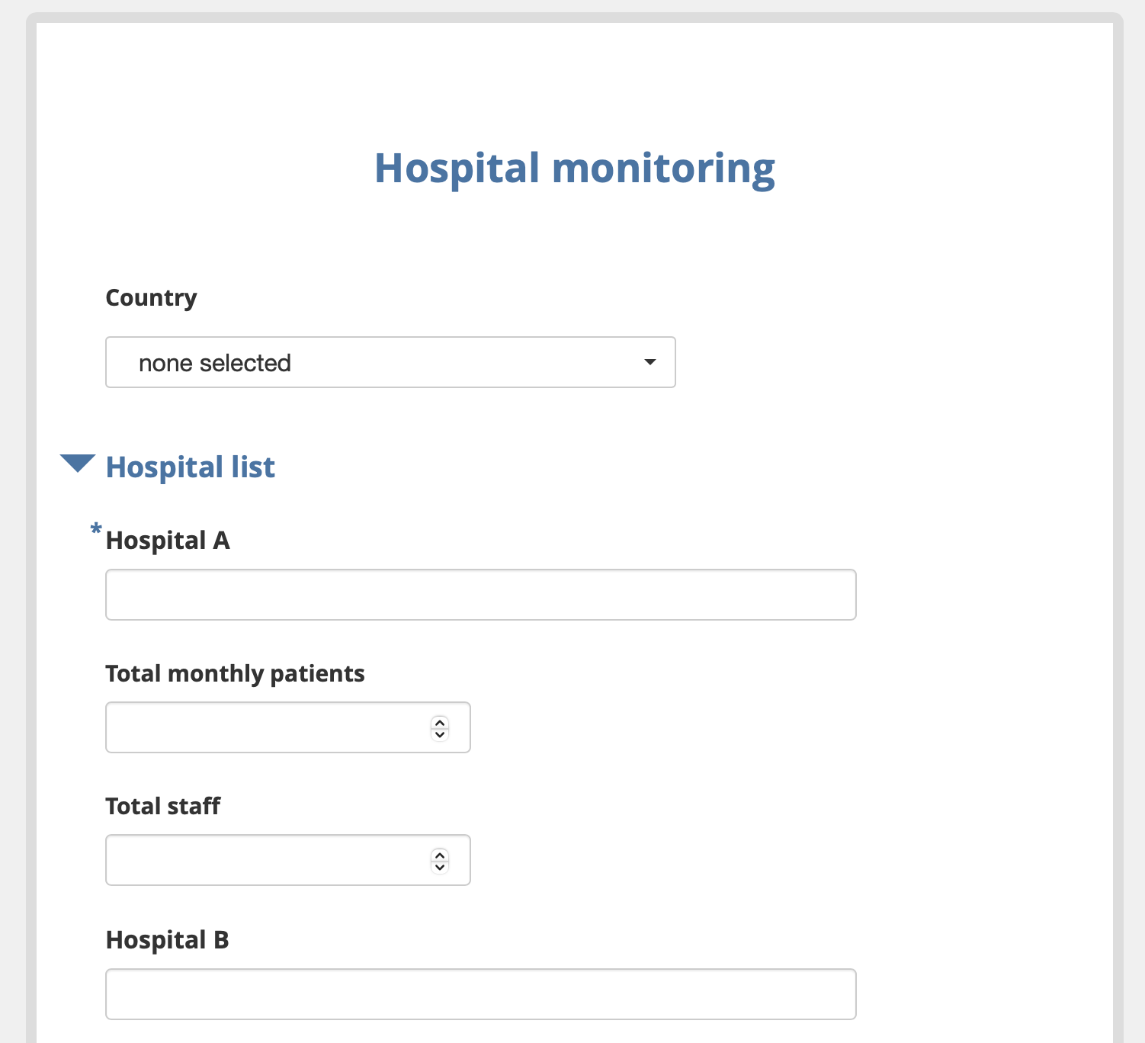The image size is (1145, 1043).
Task: Click the Total staff label
Action: click(x=162, y=807)
